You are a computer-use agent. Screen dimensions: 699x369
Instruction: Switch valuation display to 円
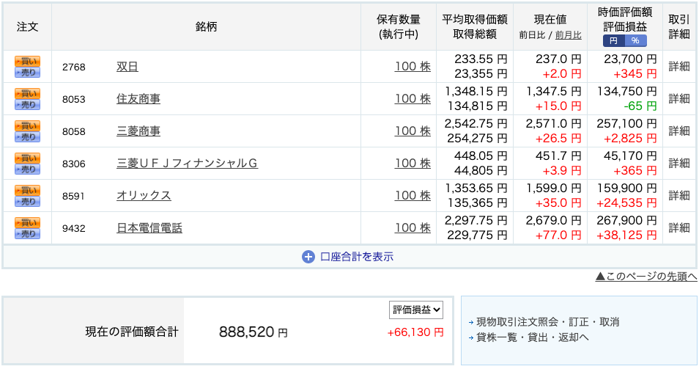(614, 40)
